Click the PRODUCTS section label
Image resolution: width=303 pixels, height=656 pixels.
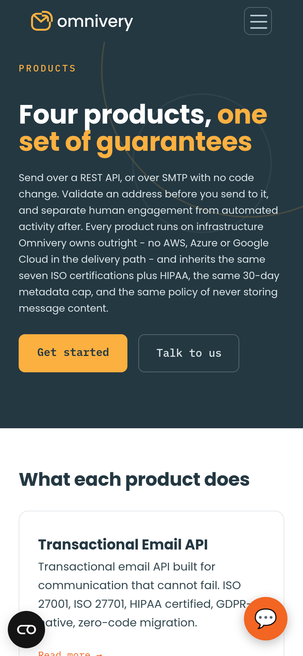[47, 68]
